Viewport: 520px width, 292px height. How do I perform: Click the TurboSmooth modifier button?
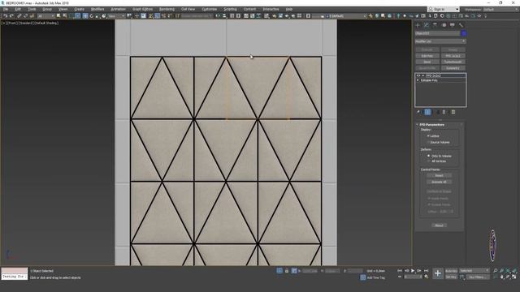click(453, 62)
